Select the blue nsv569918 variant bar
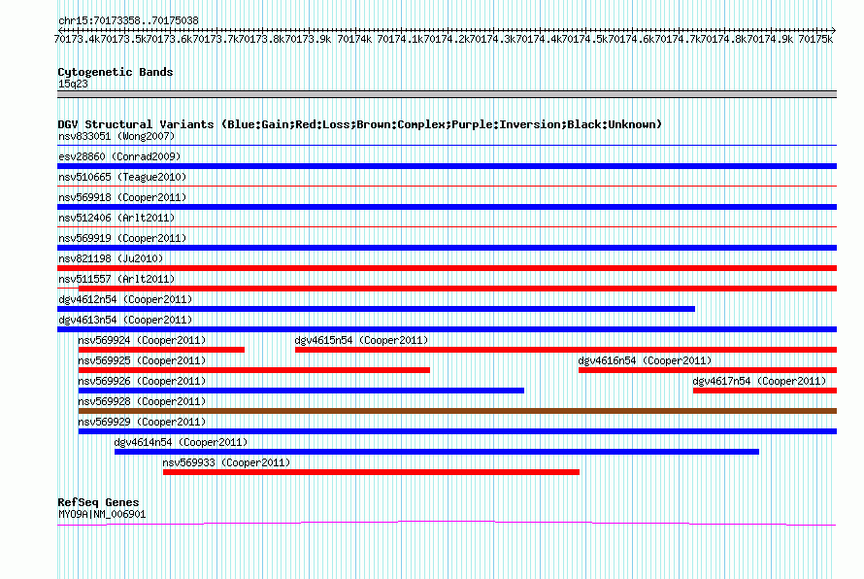The width and height of the screenshot is (864, 579). coord(447,207)
